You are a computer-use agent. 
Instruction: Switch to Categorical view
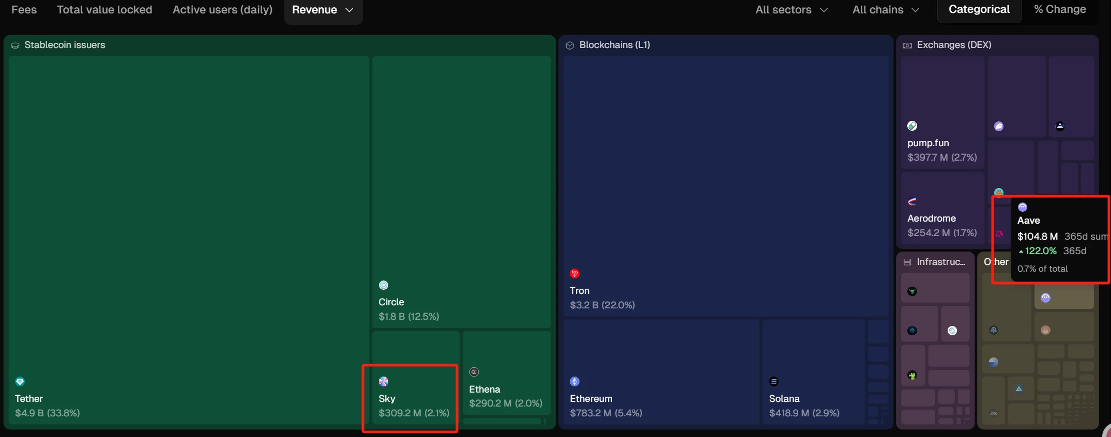click(979, 10)
